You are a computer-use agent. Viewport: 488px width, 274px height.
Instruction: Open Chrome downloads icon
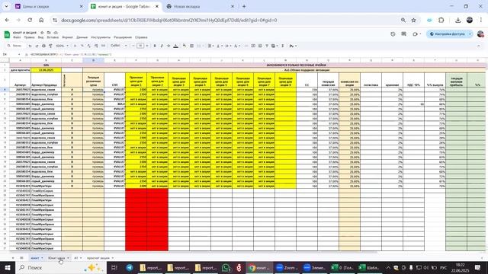coord(457,21)
